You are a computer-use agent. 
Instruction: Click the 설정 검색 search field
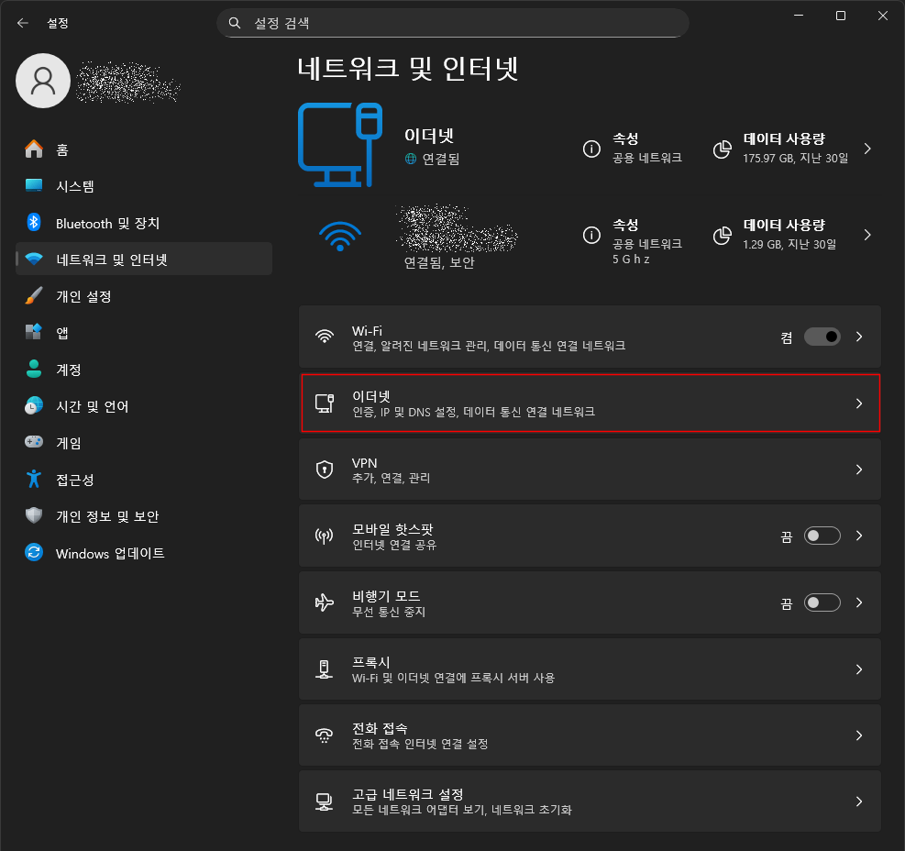point(453,23)
